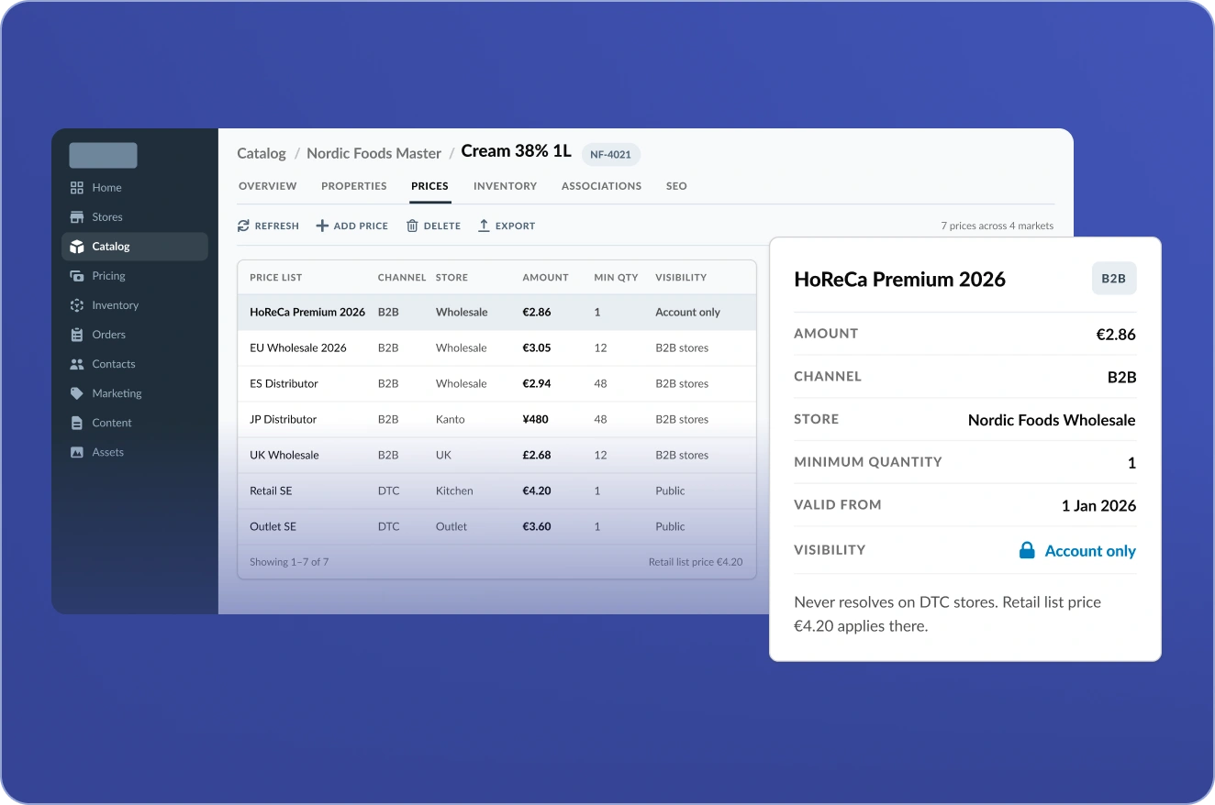
Task: Click the Kanto store cell
Action: click(x=451, y=419)
